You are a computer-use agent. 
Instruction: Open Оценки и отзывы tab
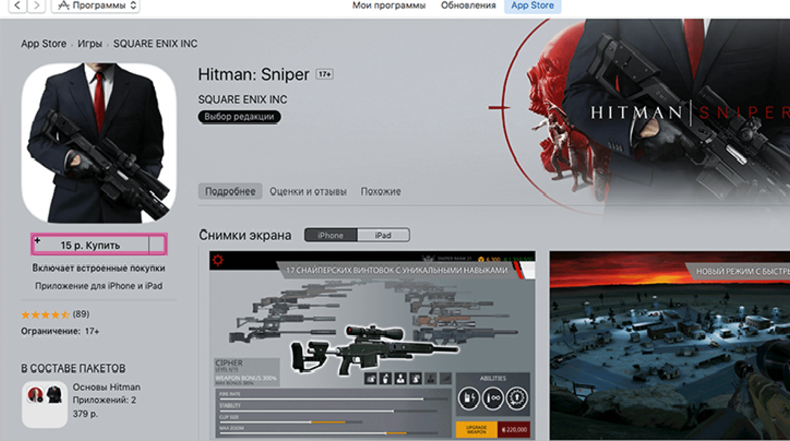tap(308, 191)
